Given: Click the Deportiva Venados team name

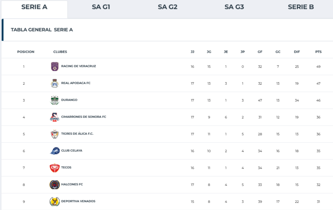Looking at the screenshot, I should [x=78, y=201].
